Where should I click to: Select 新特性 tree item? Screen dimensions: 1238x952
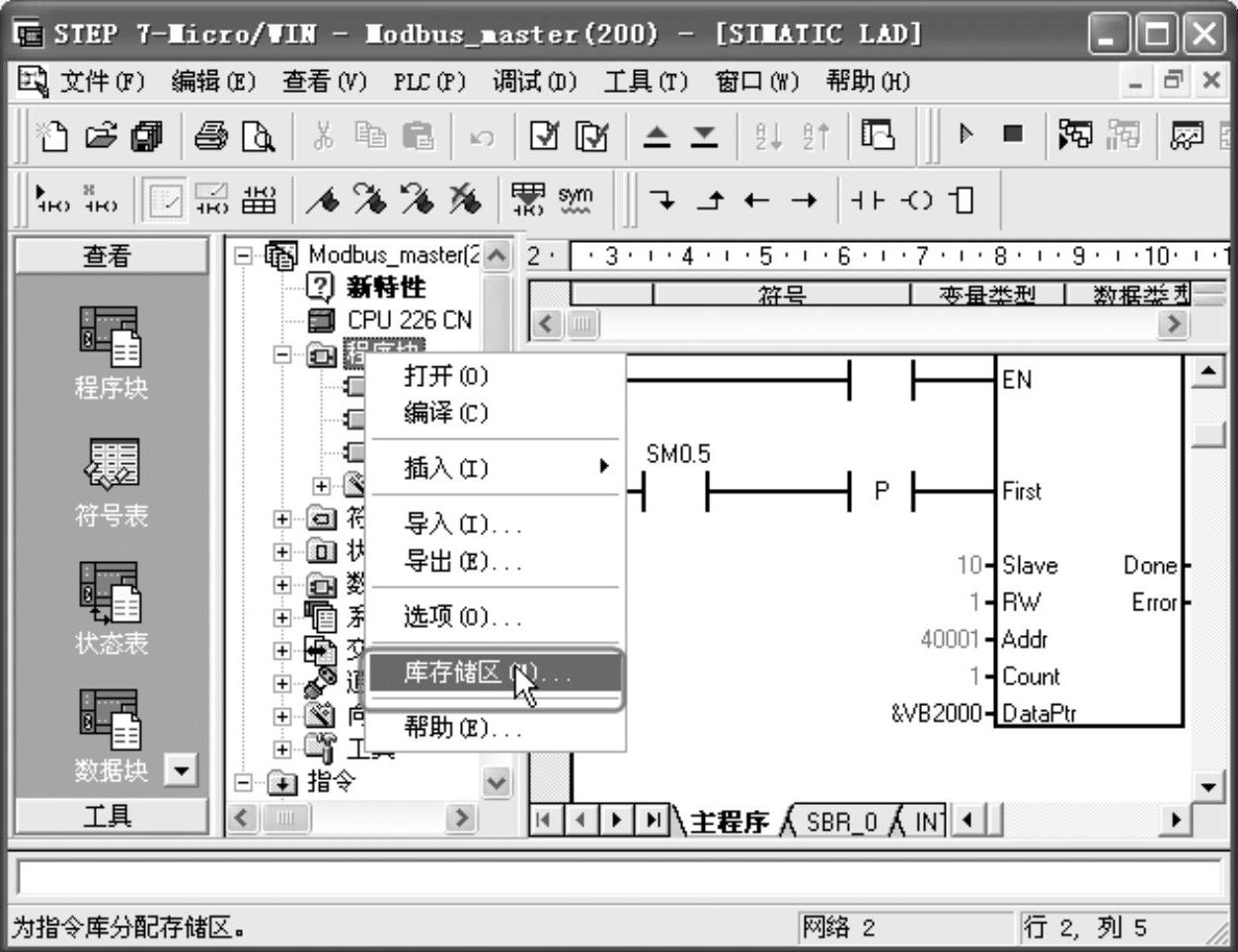[386, 287]
